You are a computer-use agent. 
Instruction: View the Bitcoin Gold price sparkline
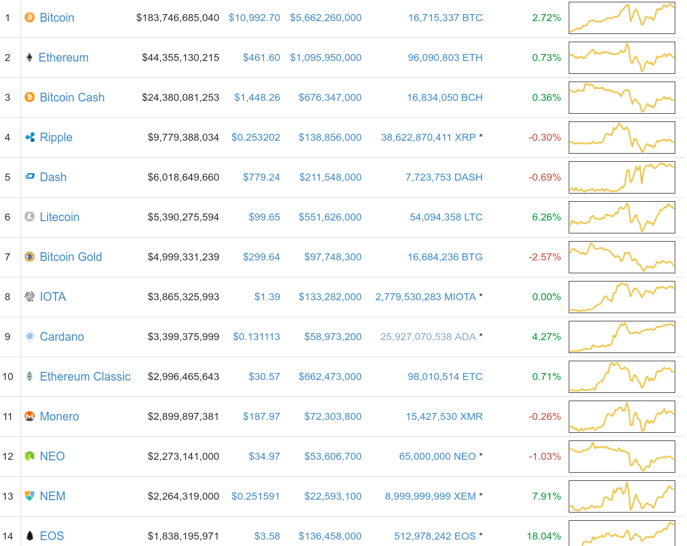pos(622,257)
